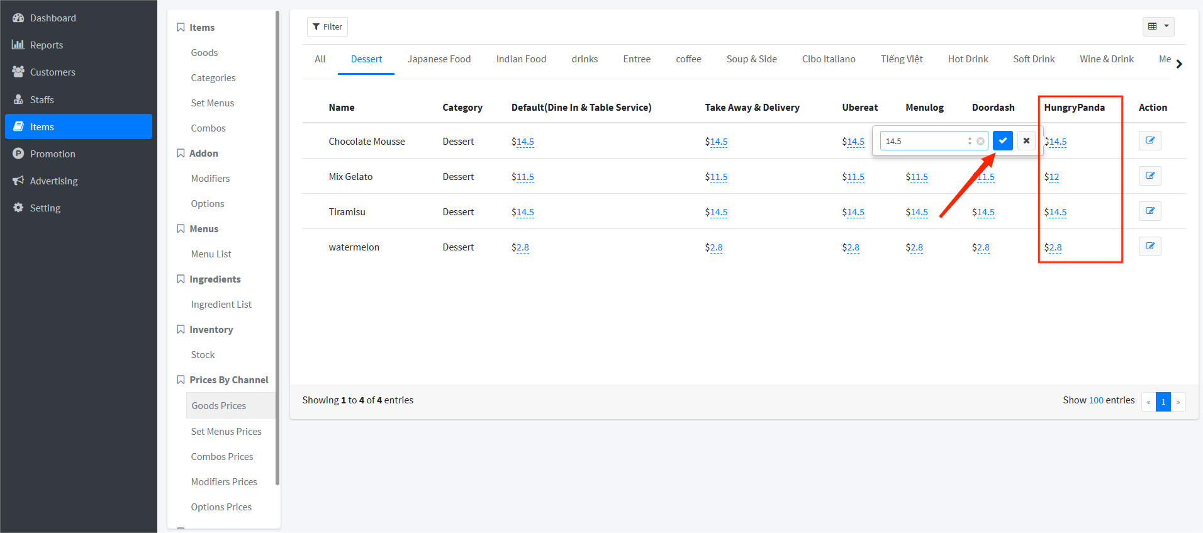
Task: Select Goods Prices in submenu
Action: click(231, 406)
